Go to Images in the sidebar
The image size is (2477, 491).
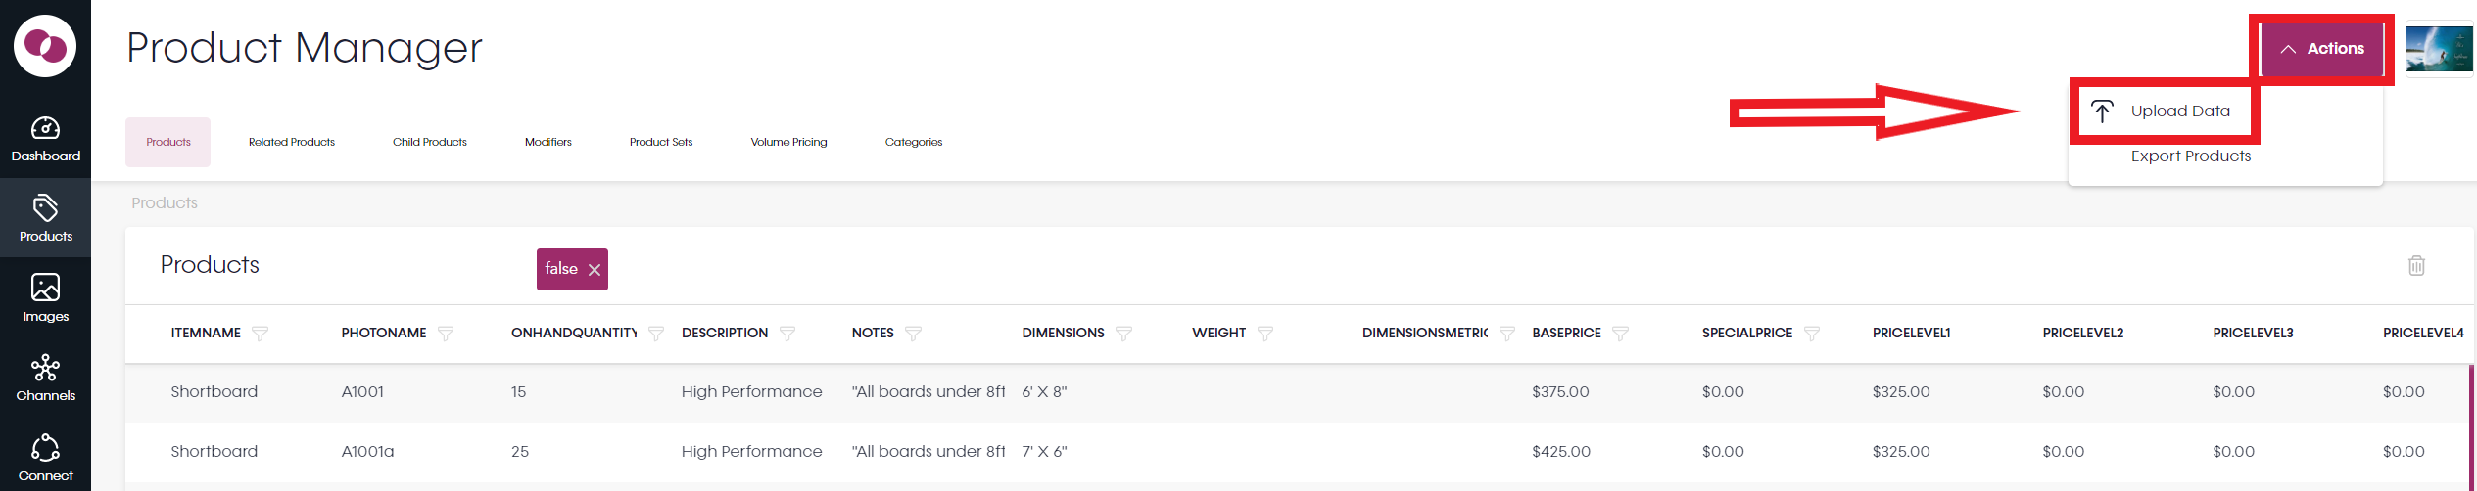click(x=45, y=298)
